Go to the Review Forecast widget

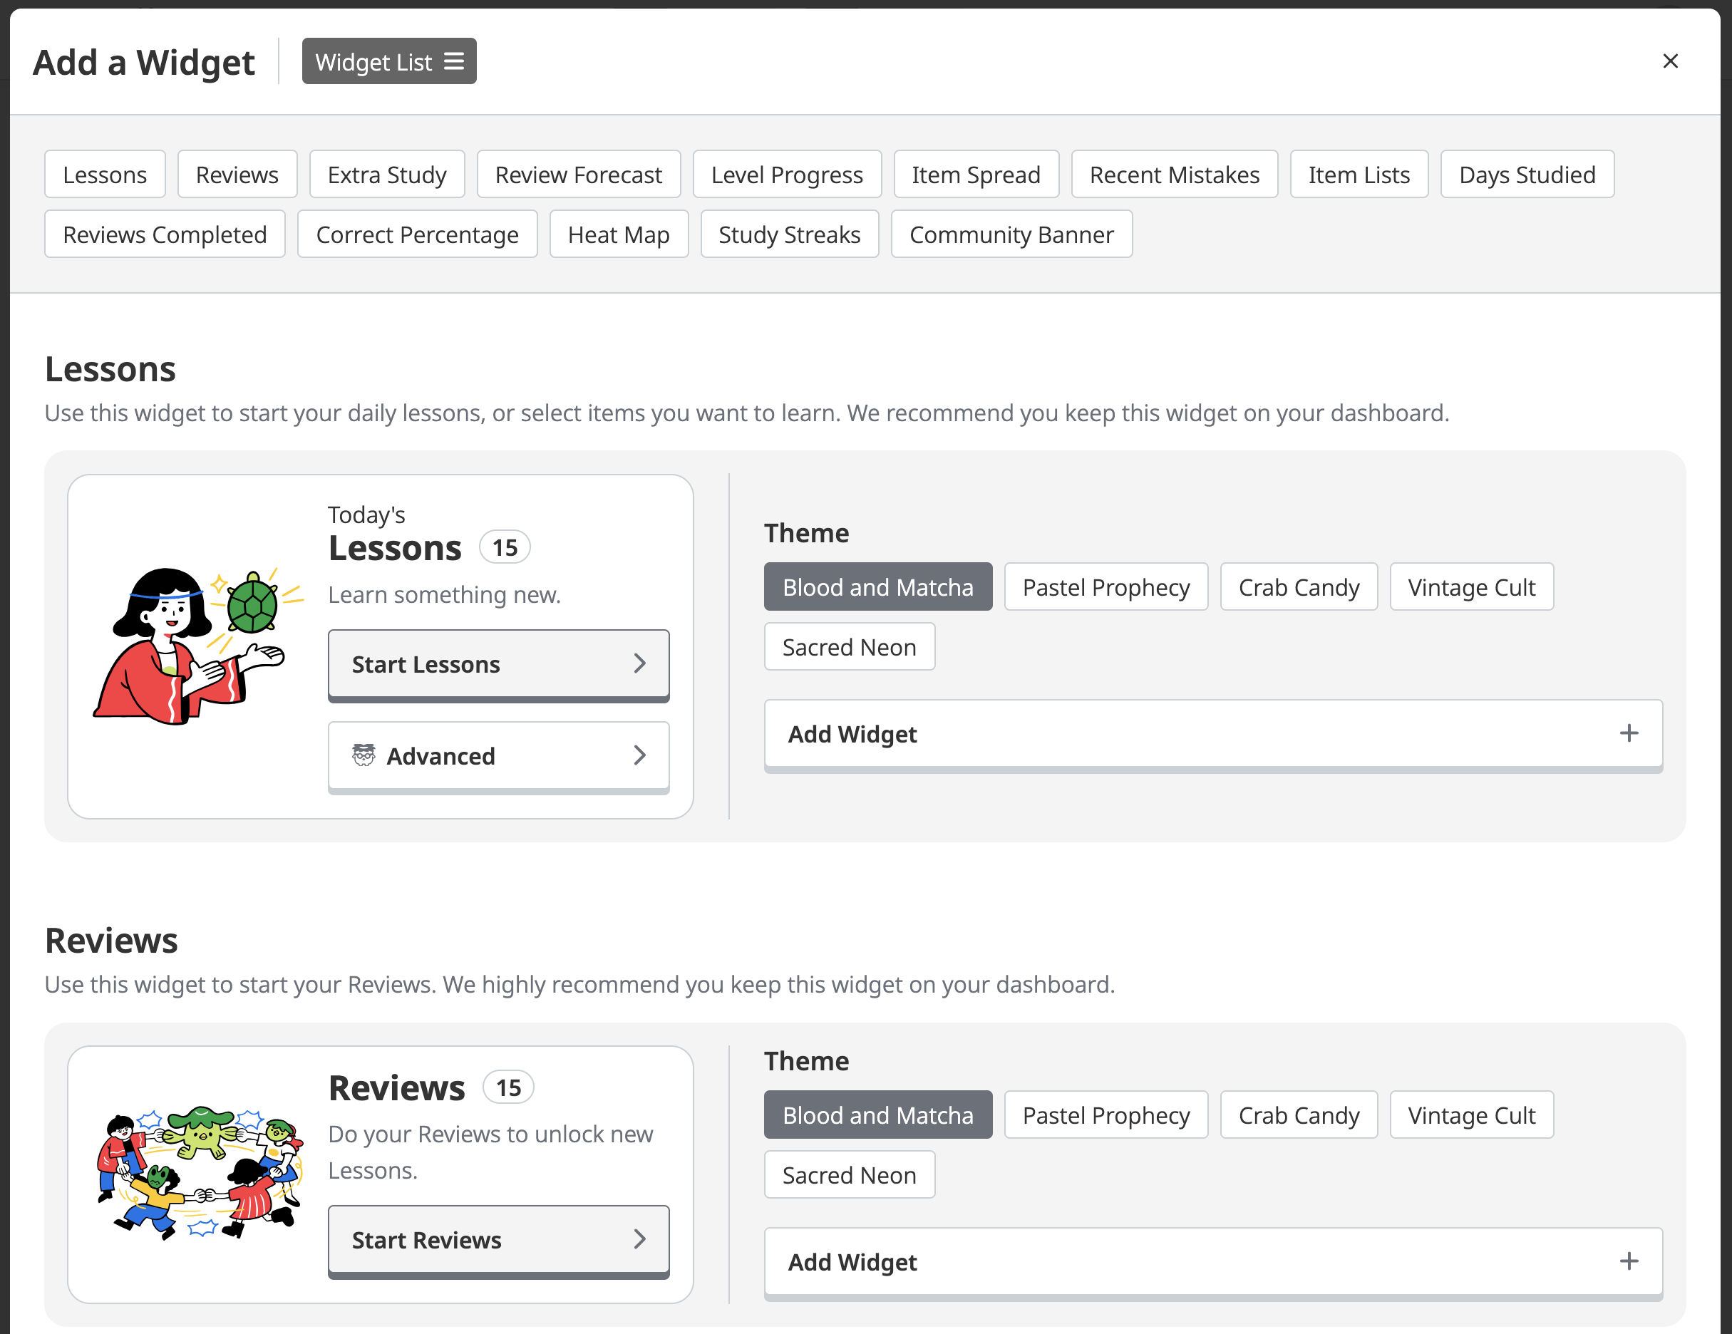(x=578, y=175)
